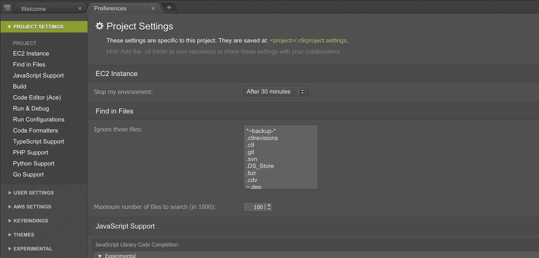Image resolution: width=539 pixels, height=258 pixels.
Task: Adjust maximum files stepper arrows
Action: (269, 207)
